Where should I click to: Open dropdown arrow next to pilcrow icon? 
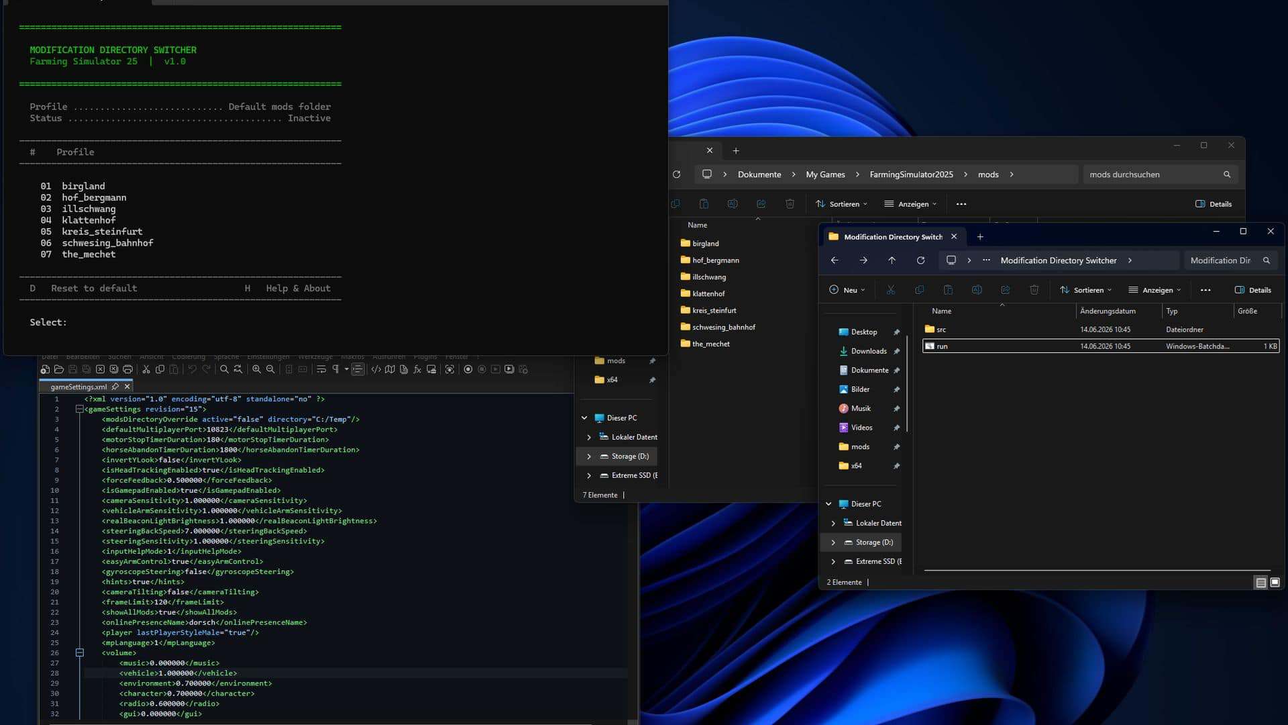pyautogui.click(x=347, y=369)
